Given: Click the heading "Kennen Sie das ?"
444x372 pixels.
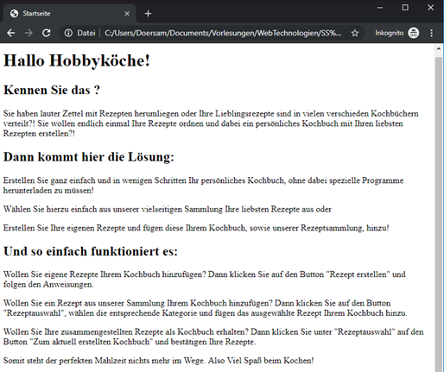Looking at the screenshot, I should pos(52,90).
